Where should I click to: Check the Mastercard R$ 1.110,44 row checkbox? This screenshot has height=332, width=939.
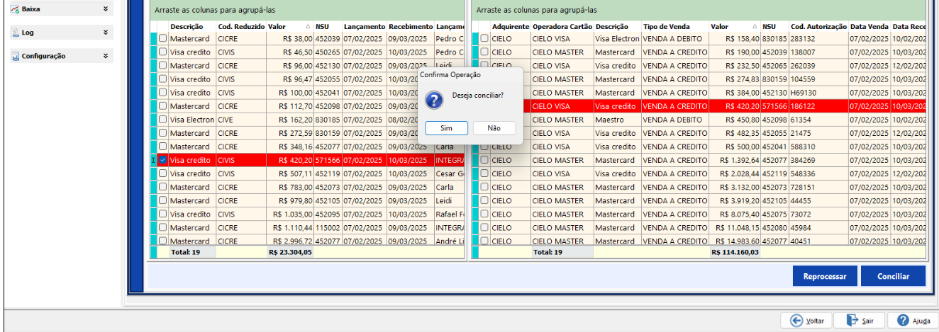163,228
